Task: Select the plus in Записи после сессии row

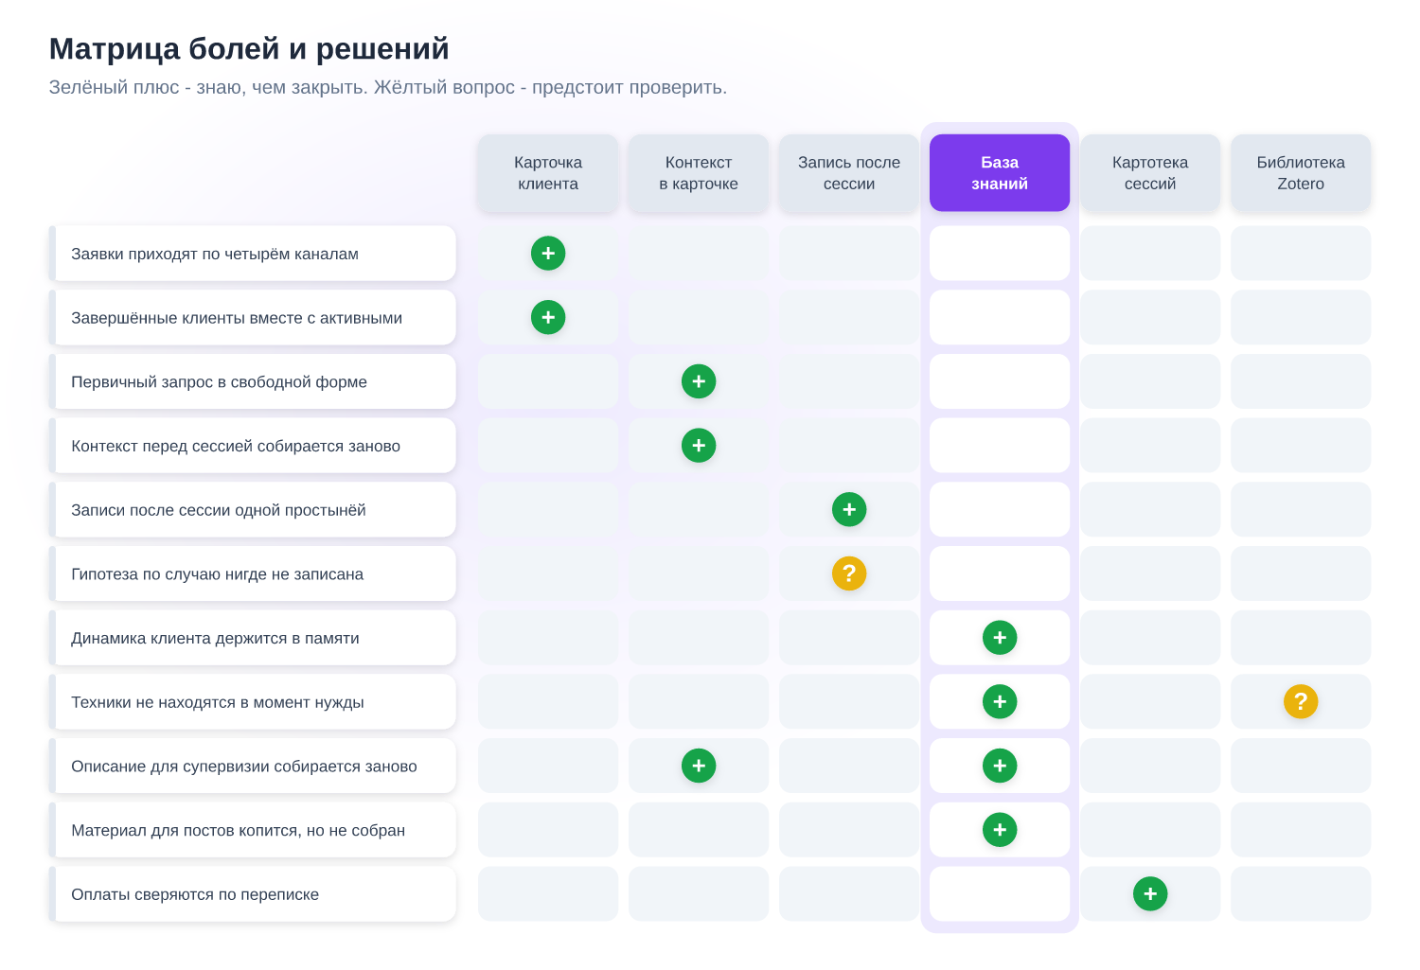Action: click(x=849, y=510)
